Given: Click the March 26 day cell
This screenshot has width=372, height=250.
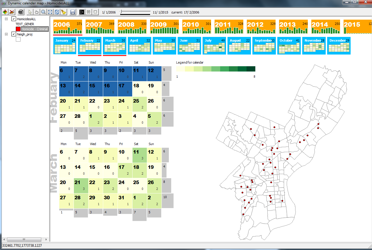Looking at the screenshot, I should click(154, 186).
